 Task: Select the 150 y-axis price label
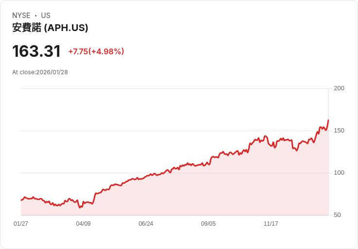point(339,131)
